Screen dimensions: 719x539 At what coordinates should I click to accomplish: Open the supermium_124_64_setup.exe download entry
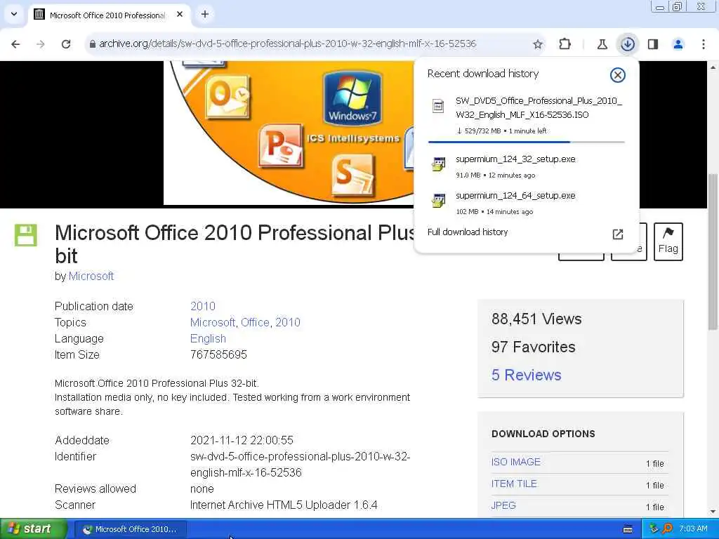(x=526, y=203)
